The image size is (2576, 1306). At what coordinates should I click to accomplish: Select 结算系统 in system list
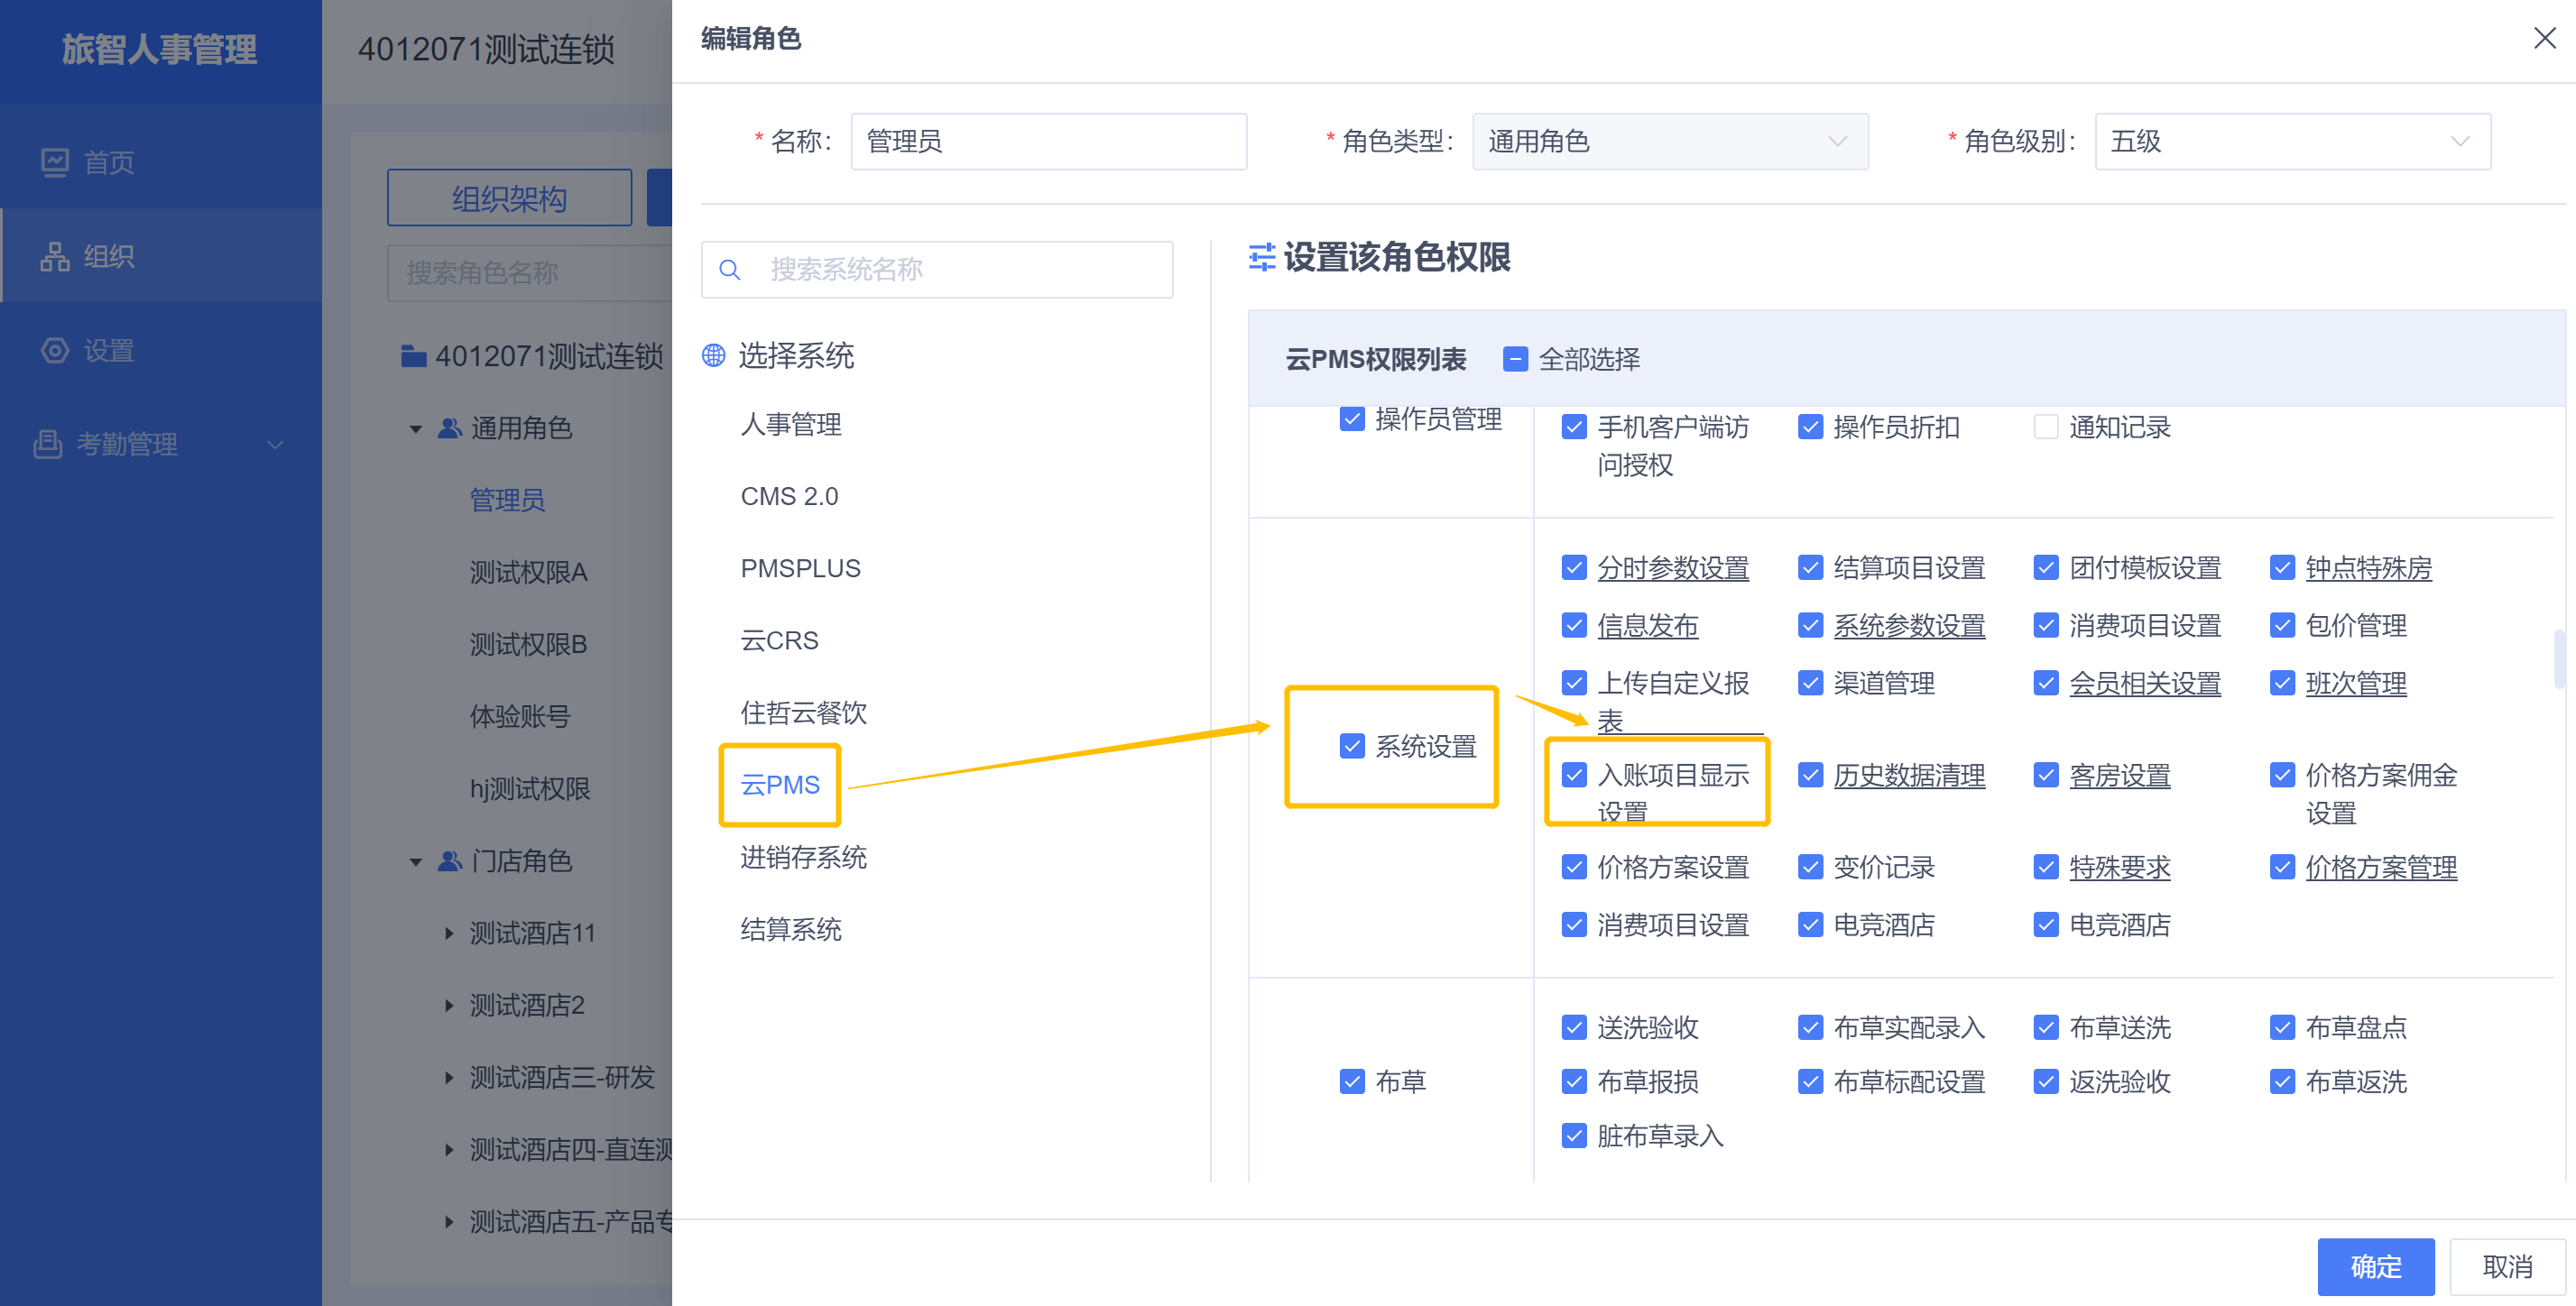[791, 929]
